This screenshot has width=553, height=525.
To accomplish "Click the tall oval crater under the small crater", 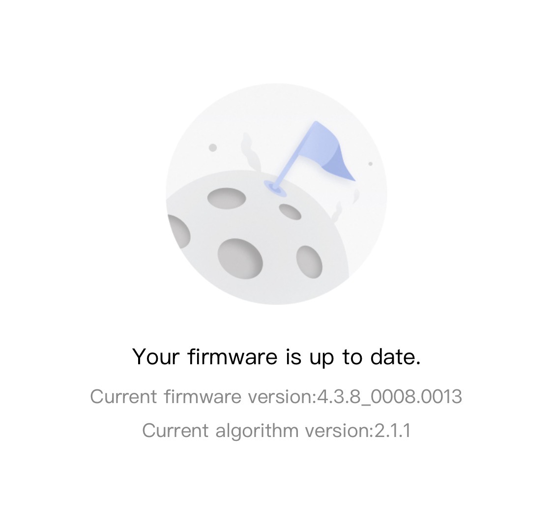I will click(309, 261).
